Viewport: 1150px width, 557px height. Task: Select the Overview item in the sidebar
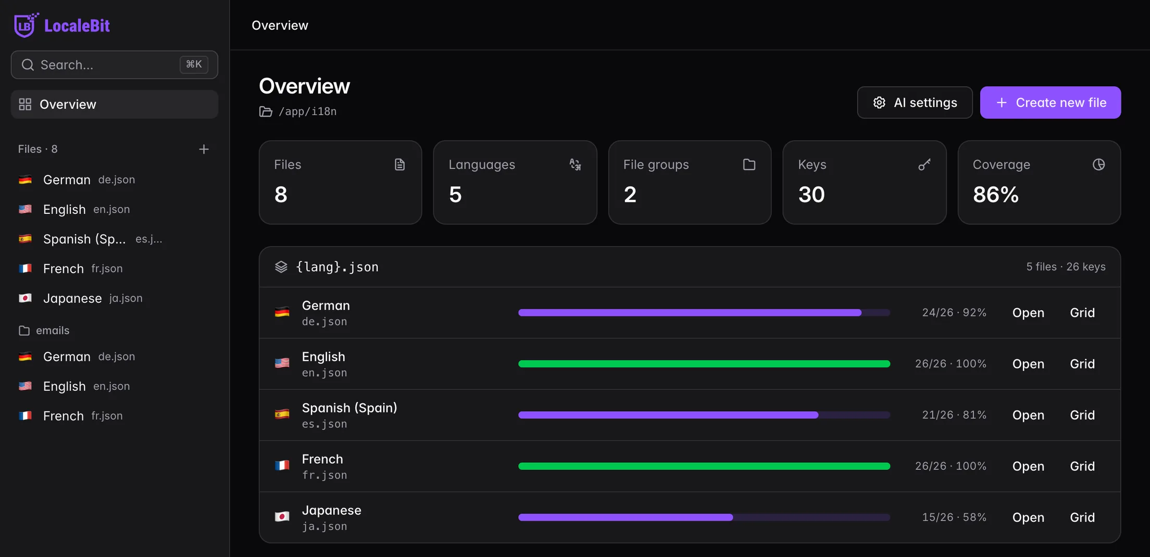tap(115, 104)
